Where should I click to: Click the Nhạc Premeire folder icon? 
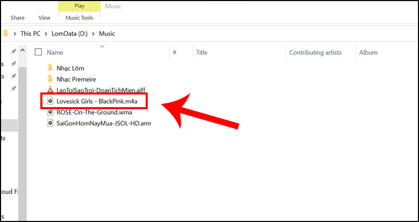pyautogui.click(x=50, y=79)
